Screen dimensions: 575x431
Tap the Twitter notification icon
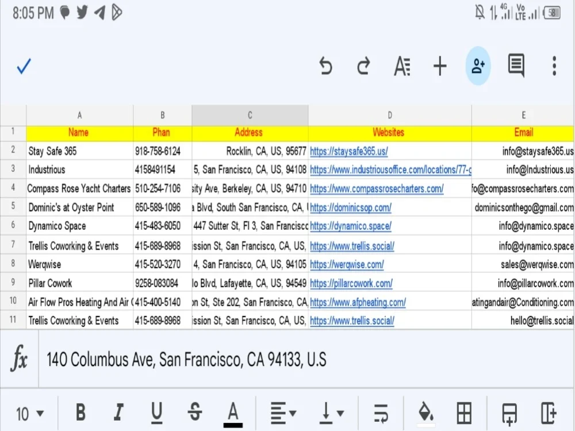coord(82,12)
